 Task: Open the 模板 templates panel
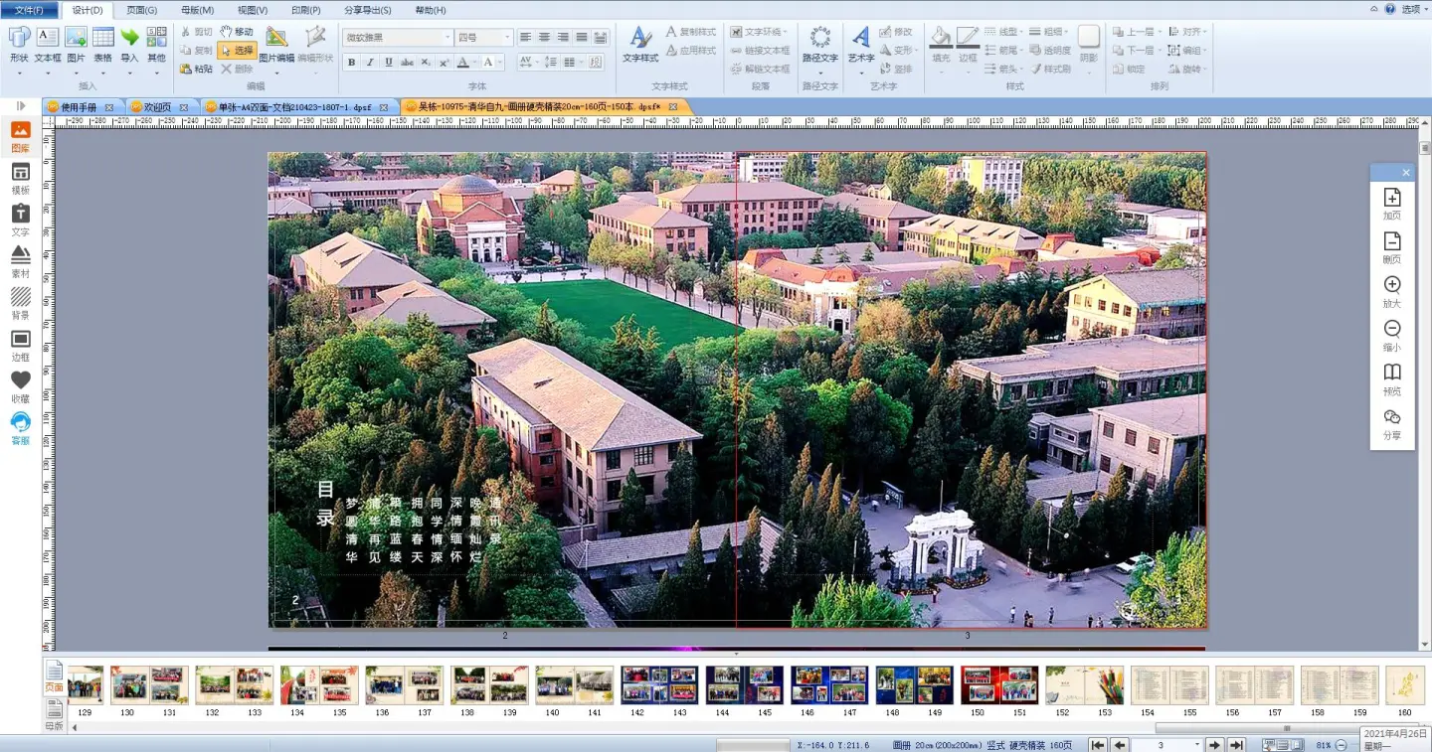point(20,179)
